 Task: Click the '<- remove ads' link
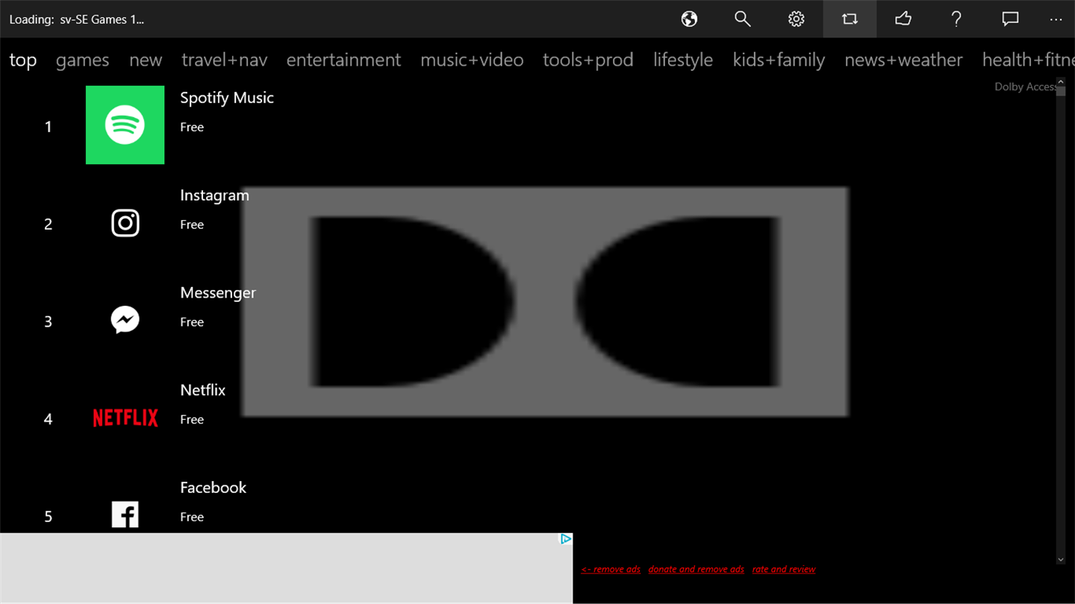611,569
